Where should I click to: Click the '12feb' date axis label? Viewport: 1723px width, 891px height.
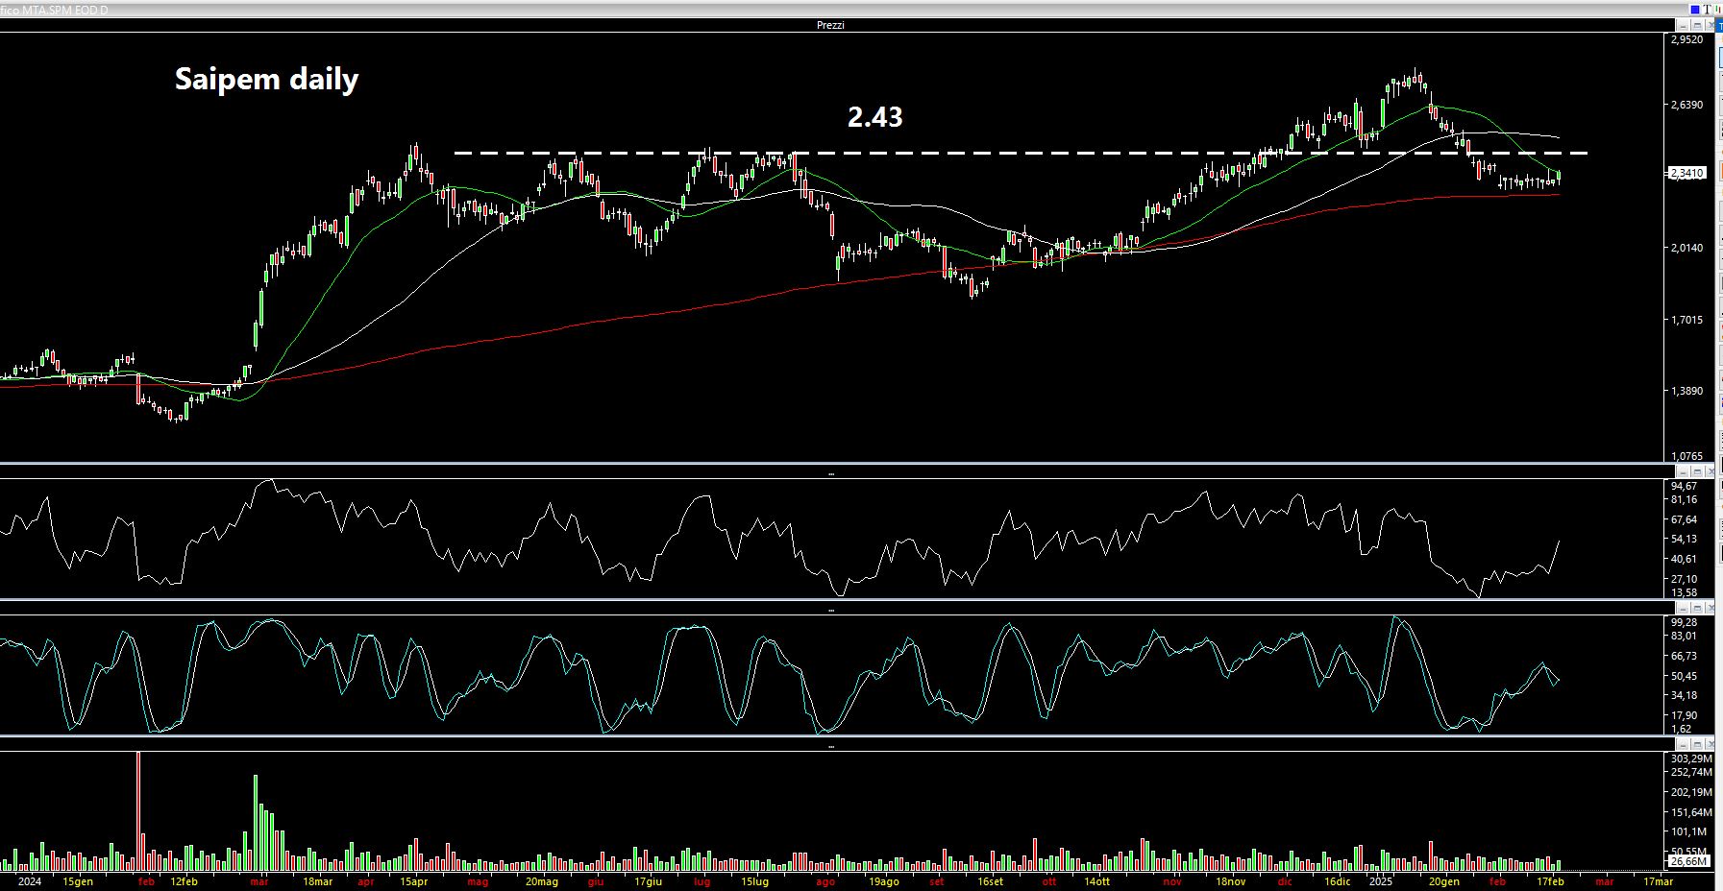184,881
